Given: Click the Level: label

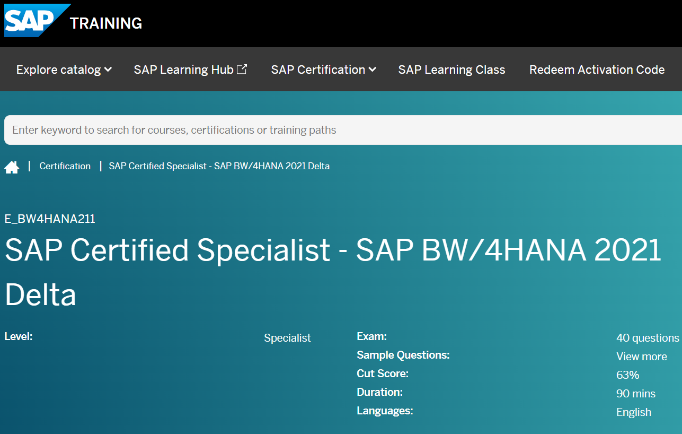Looking at the screenshot, I should click(19, 336).
